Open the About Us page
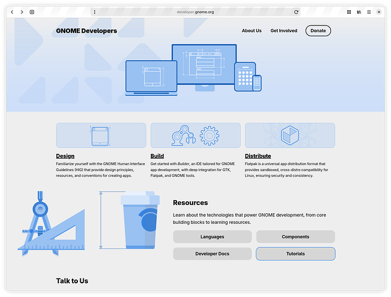This screenshot has height=297, width=391. coord(251,31)
